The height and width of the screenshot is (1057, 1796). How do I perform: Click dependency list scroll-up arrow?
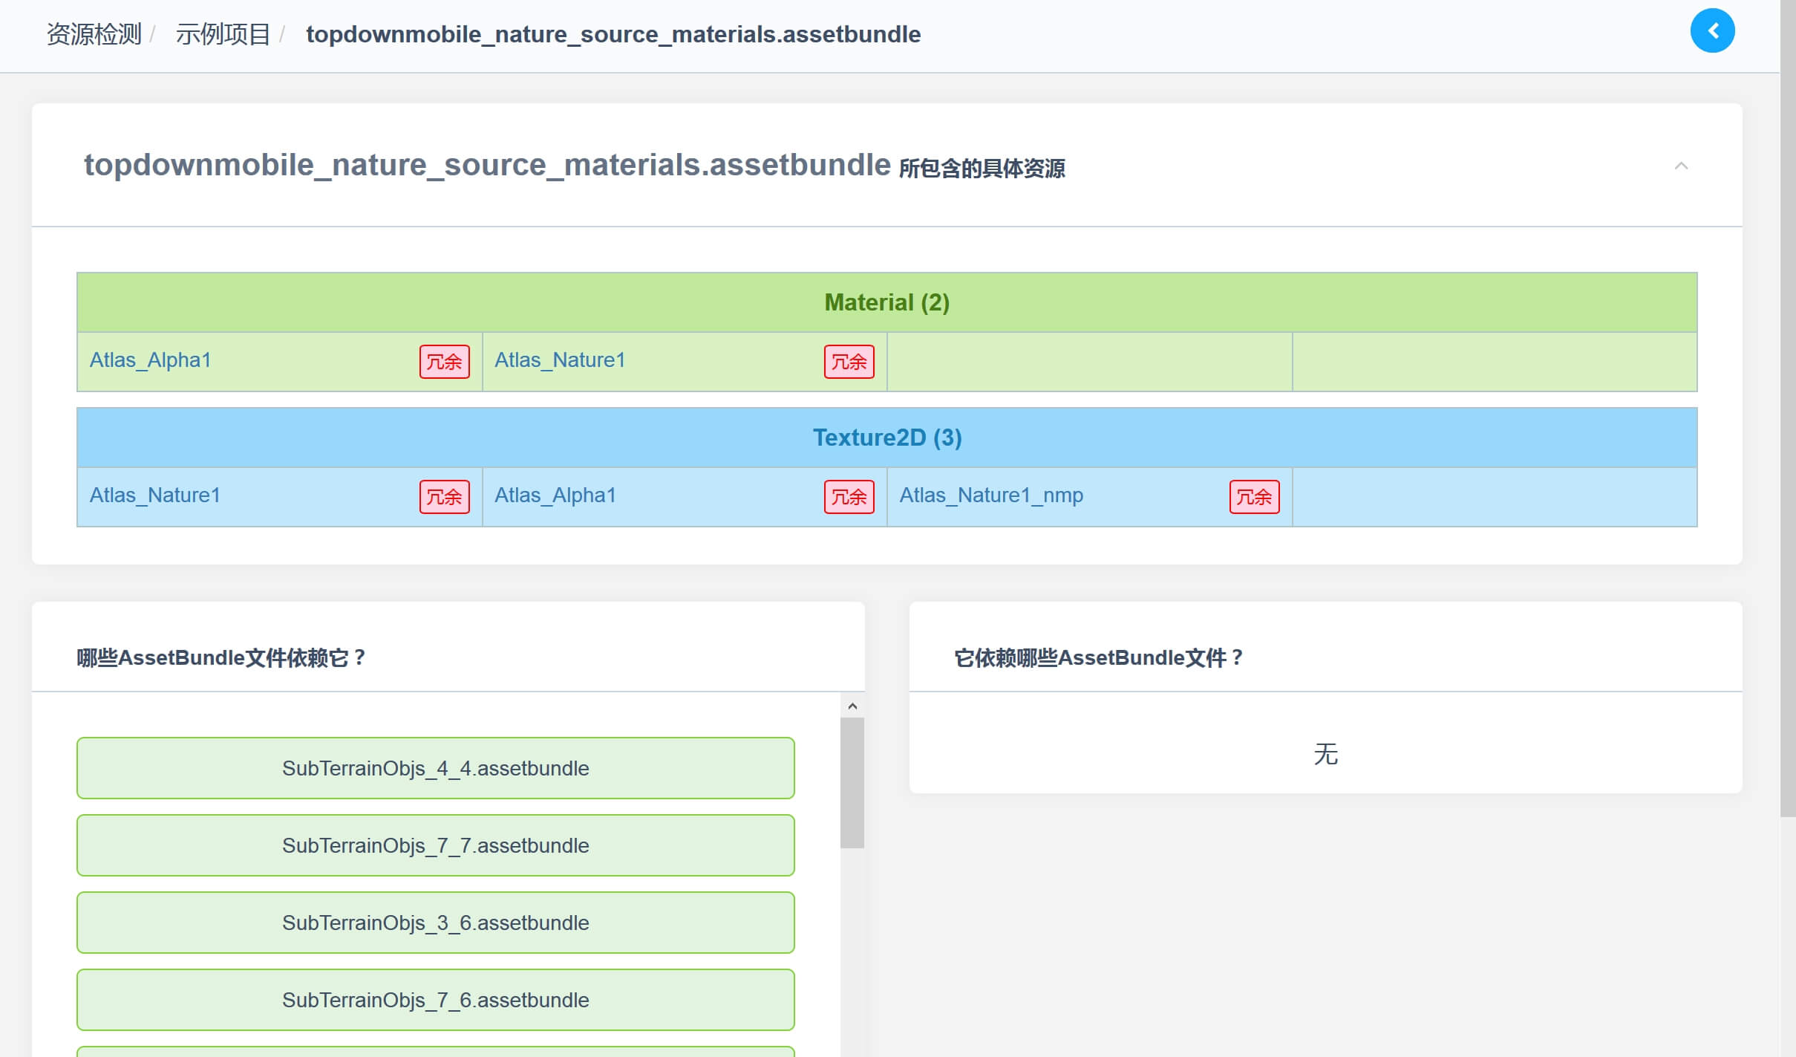(x=852, y=706)
